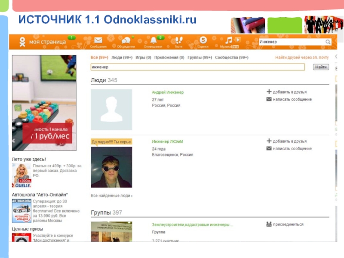
Task: Click the Люди 345 section heading
Action: click(x=104, y=80)
